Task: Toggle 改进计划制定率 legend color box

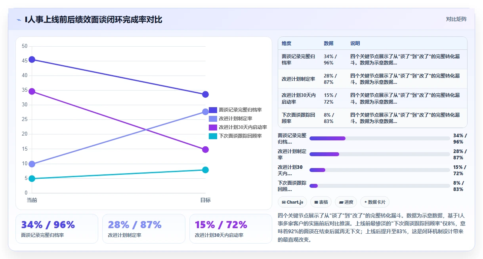Action: pyautogui.click(x=213, y=119)
